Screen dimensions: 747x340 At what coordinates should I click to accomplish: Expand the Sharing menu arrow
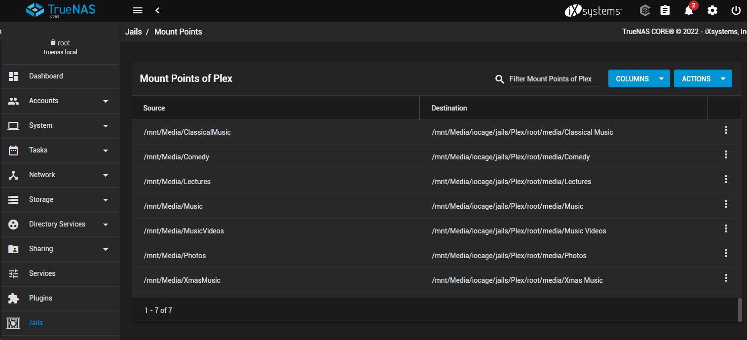click(105, 249)
